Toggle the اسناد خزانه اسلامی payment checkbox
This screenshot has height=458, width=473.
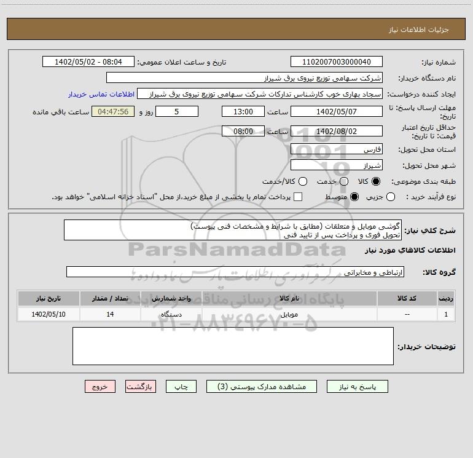pos(298,197)
